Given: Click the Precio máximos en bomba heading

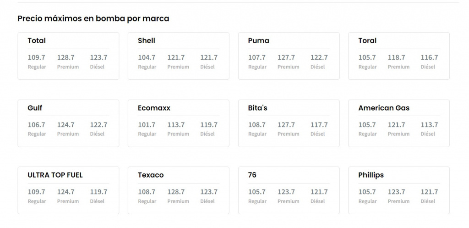Looking at the screenshot, I should click(x=93, y=18).
